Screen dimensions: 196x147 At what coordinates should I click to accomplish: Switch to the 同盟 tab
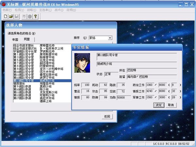27,39
